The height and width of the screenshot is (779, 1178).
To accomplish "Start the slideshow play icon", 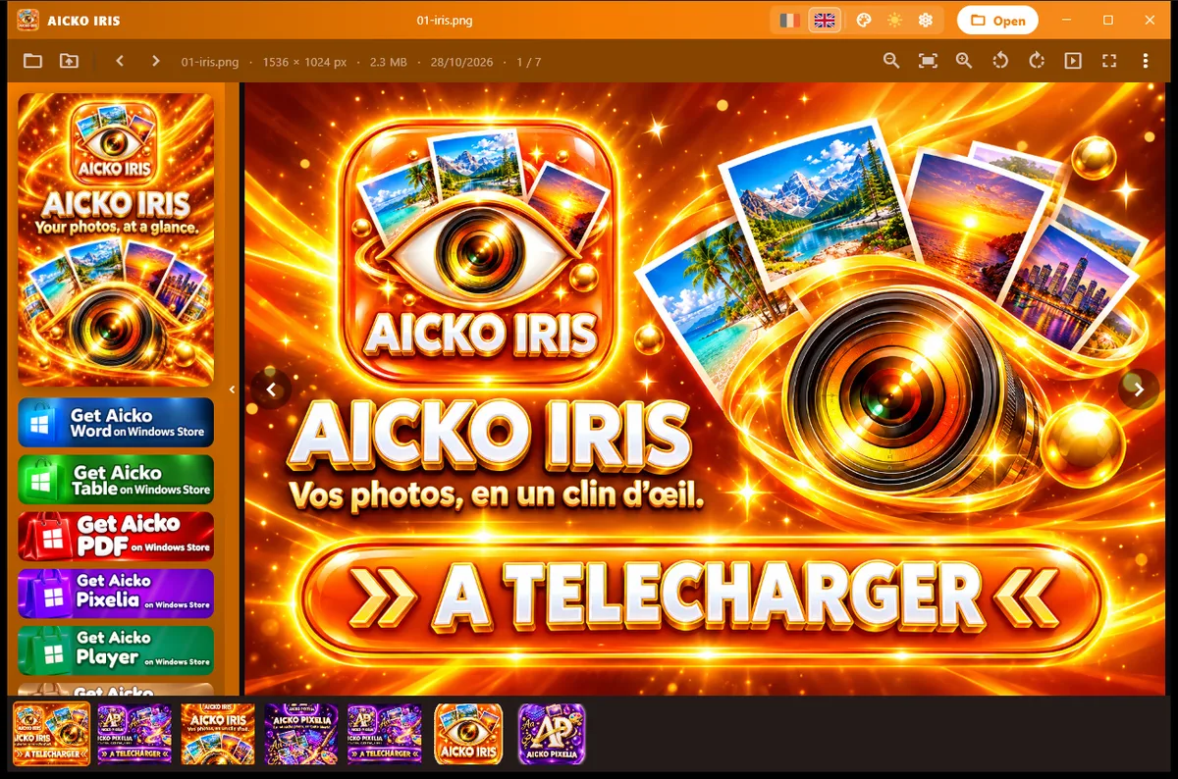I will pos(1073,61).
